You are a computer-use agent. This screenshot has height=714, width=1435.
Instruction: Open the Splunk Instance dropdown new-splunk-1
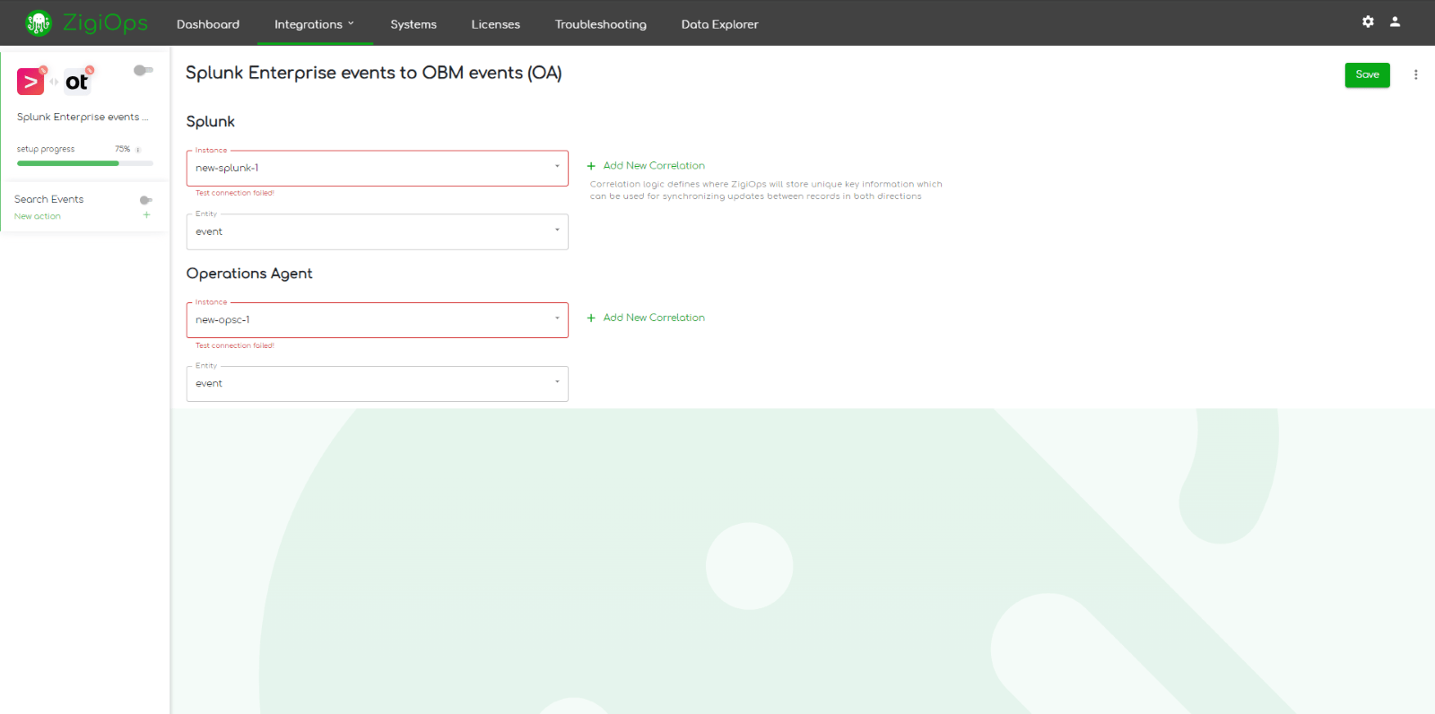pos(378,168)
